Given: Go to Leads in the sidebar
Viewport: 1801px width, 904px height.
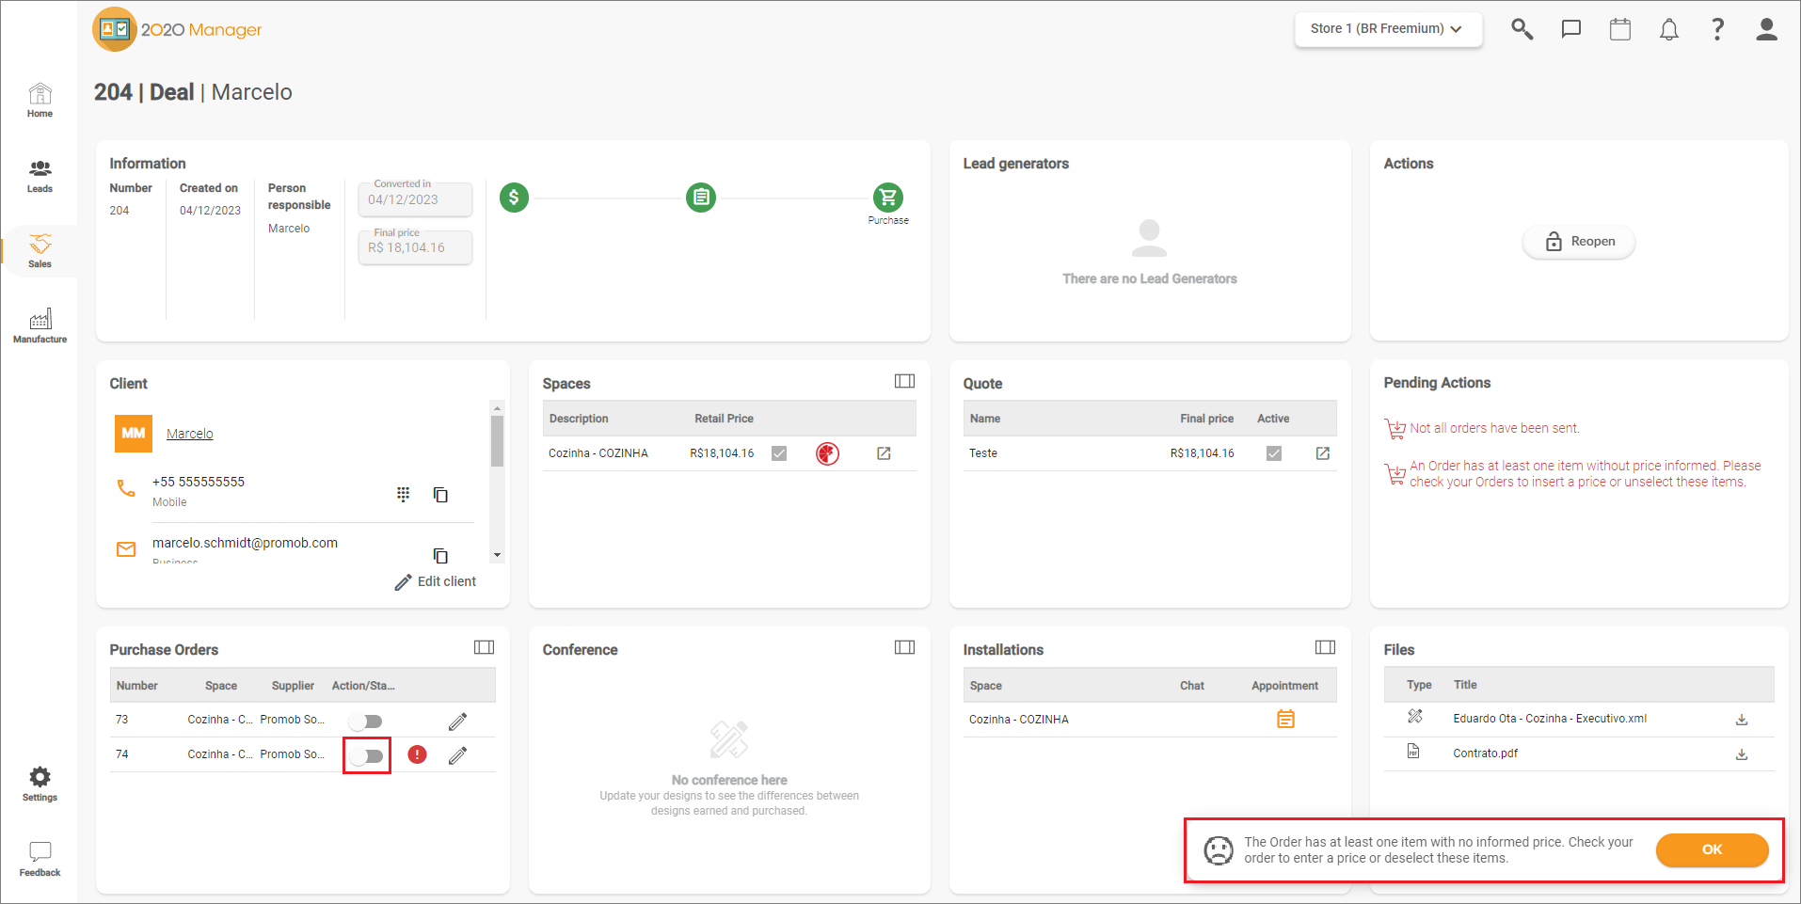Looking at the screenshot, I should coord(40,176).
